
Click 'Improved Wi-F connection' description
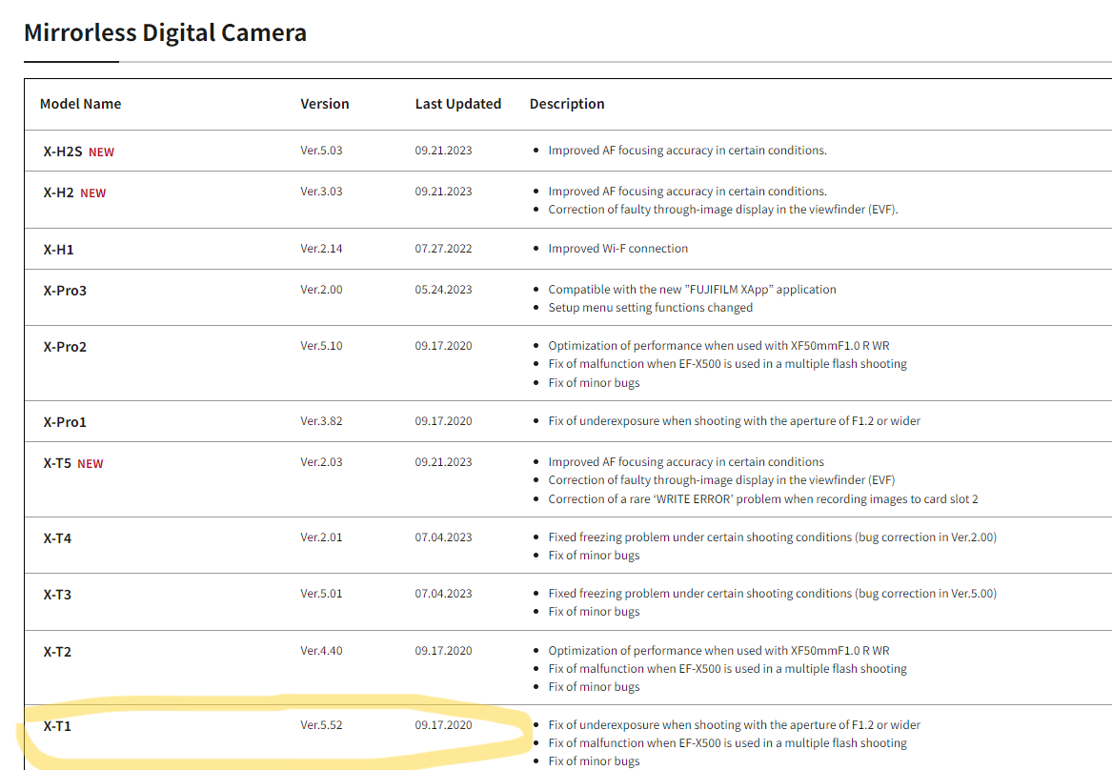(x=617, y=249)
